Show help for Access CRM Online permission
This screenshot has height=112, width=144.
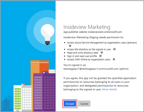[x=114, y=59]
